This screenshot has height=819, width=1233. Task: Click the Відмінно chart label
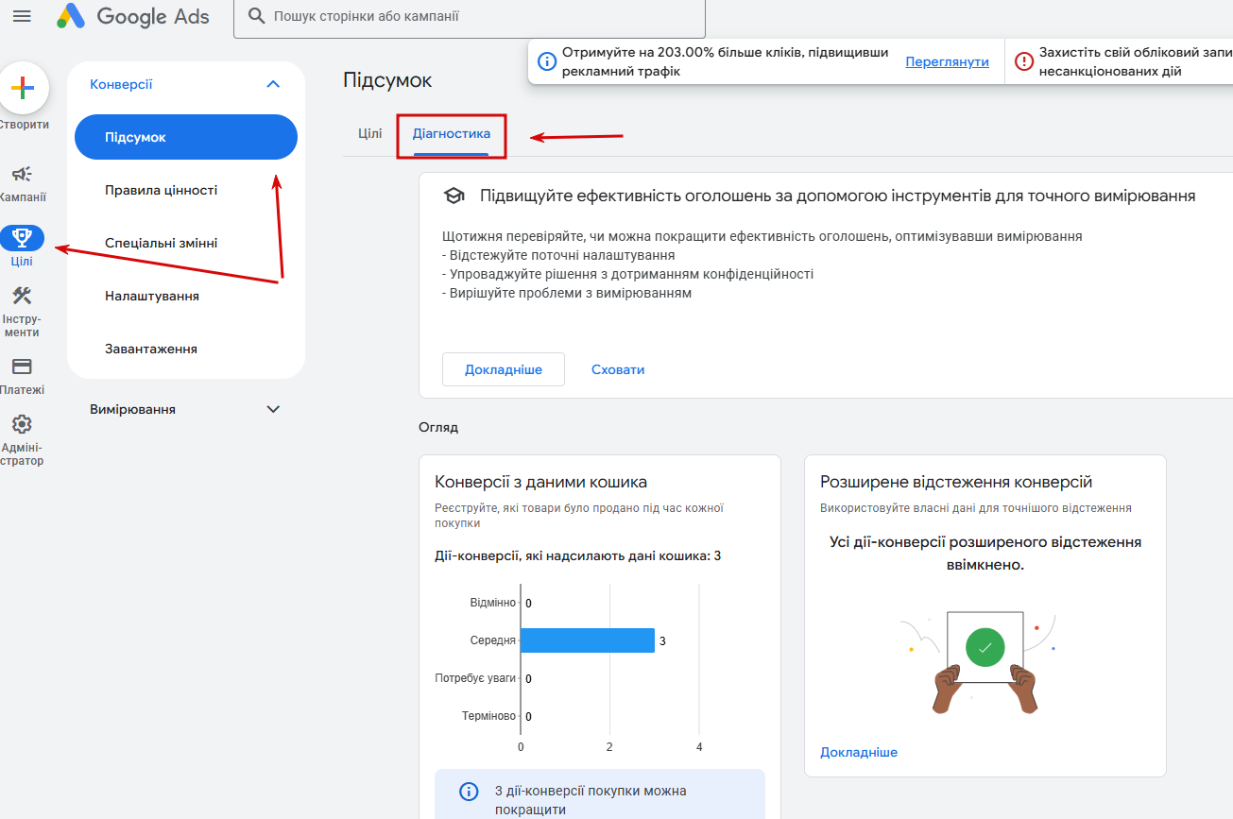(493, 603)
